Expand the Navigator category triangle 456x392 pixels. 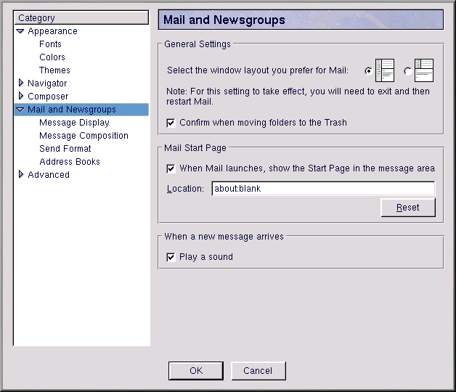pos(20,83)
